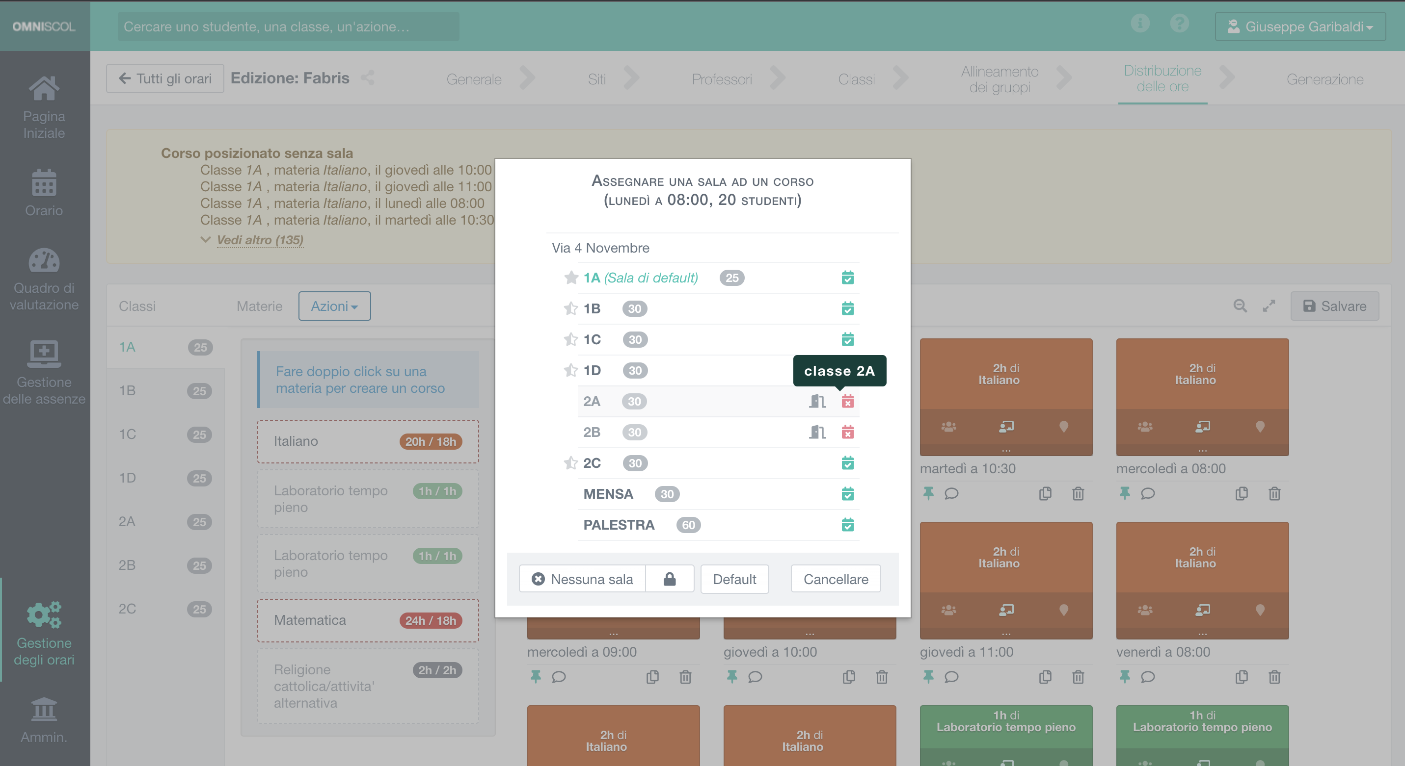The height and width of the screenshot is (766, 1405).
Task: Toggle the pin on the martedì a 10:30 course
Action: [x=928, y=494]
